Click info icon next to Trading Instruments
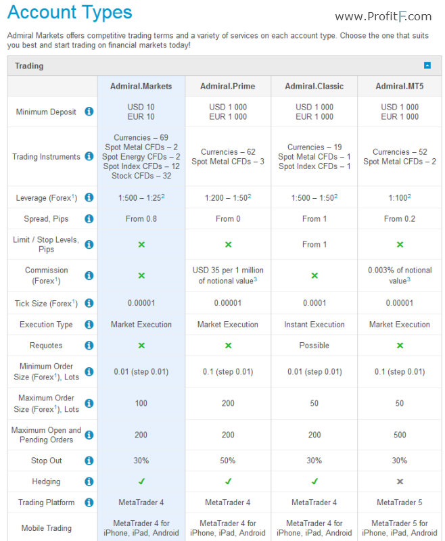 [x=89, y=156]
